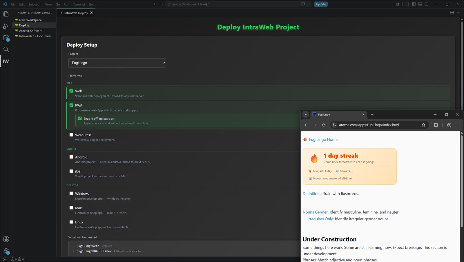Open the Search view in activity bar
Image resolution: width=464 pixels, height=262 pixels.
[x=6, y=49]
